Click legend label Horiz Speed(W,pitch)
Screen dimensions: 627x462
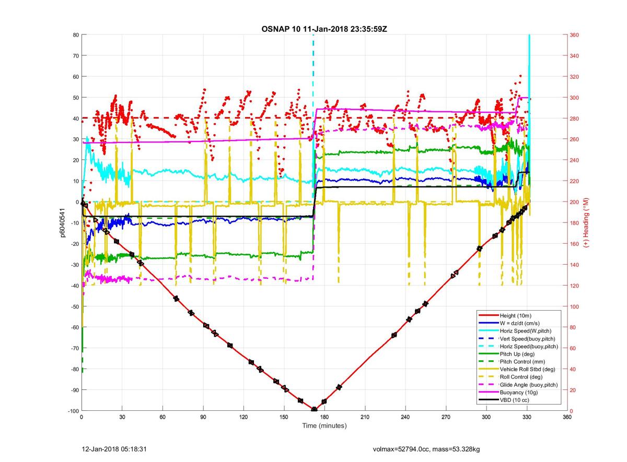(526, 331)
